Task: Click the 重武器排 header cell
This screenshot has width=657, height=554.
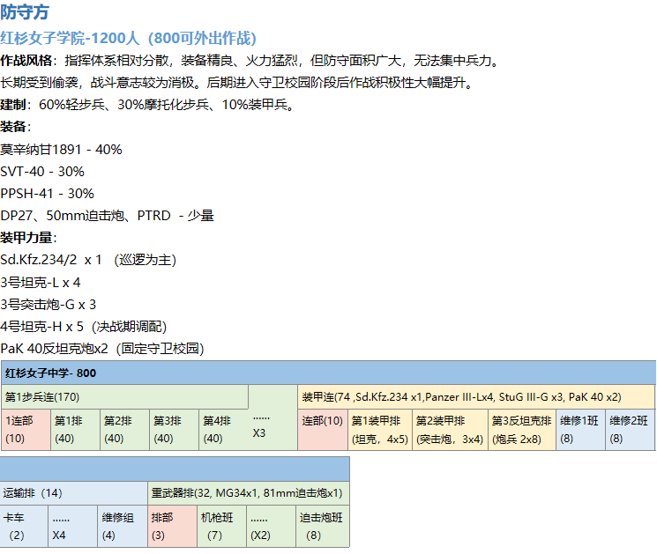Action: click(x=249, y=493)
